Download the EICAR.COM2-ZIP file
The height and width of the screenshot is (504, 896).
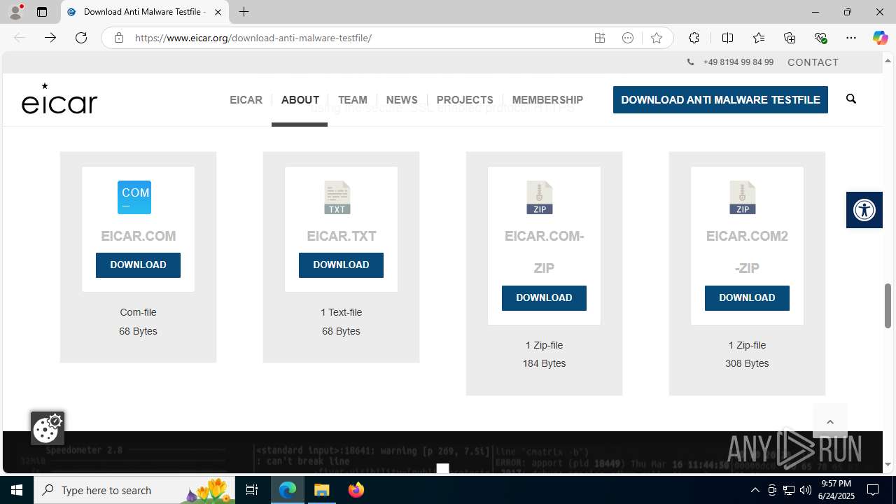[747, 298]
